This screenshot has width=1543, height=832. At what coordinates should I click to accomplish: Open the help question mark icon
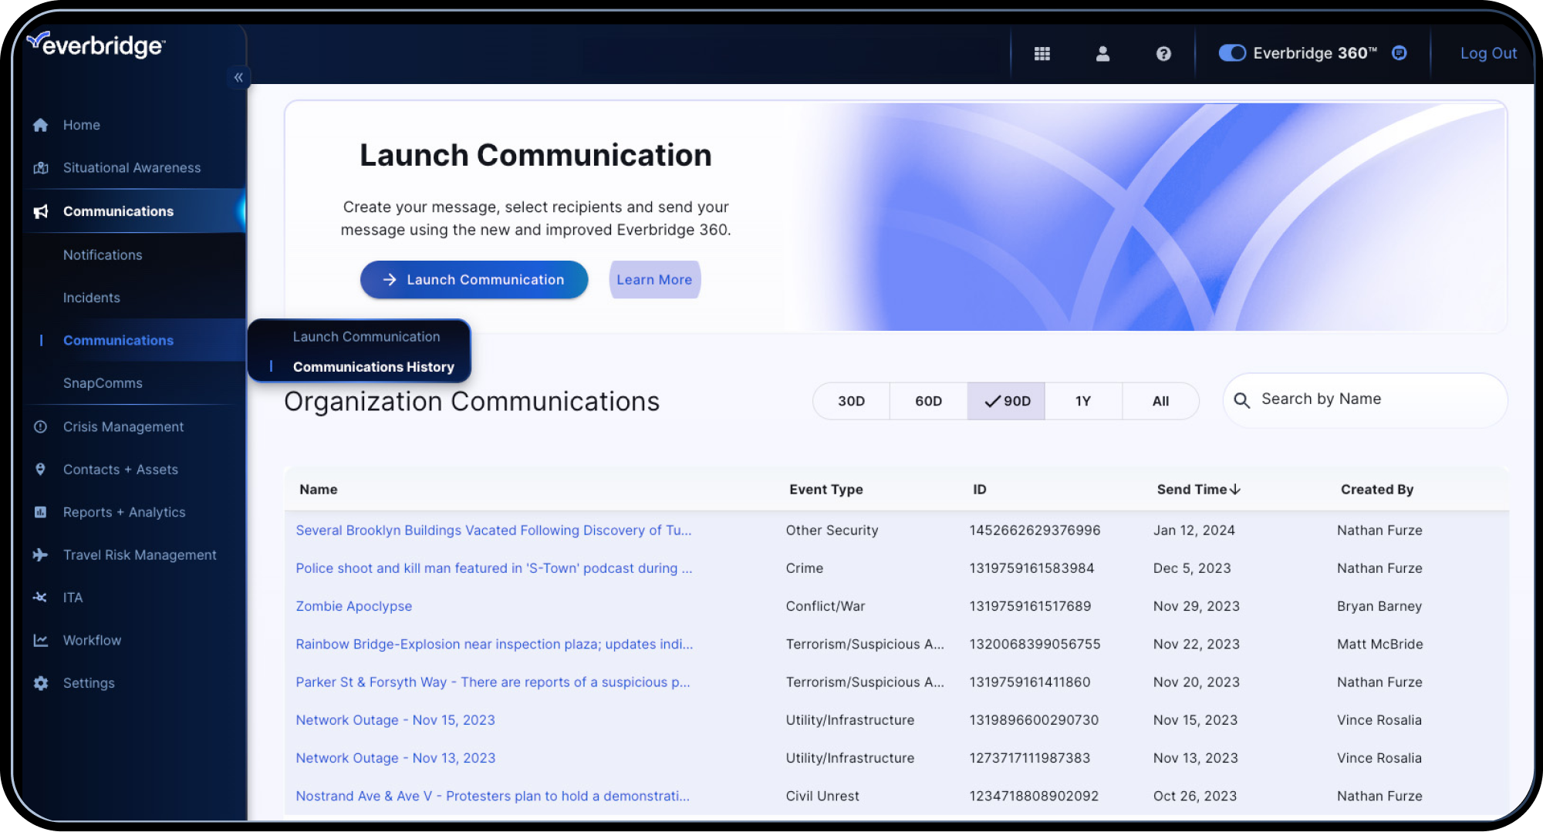click(x=1162, y=53)
